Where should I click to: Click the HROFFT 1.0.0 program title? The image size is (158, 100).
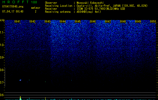(20, 2)
